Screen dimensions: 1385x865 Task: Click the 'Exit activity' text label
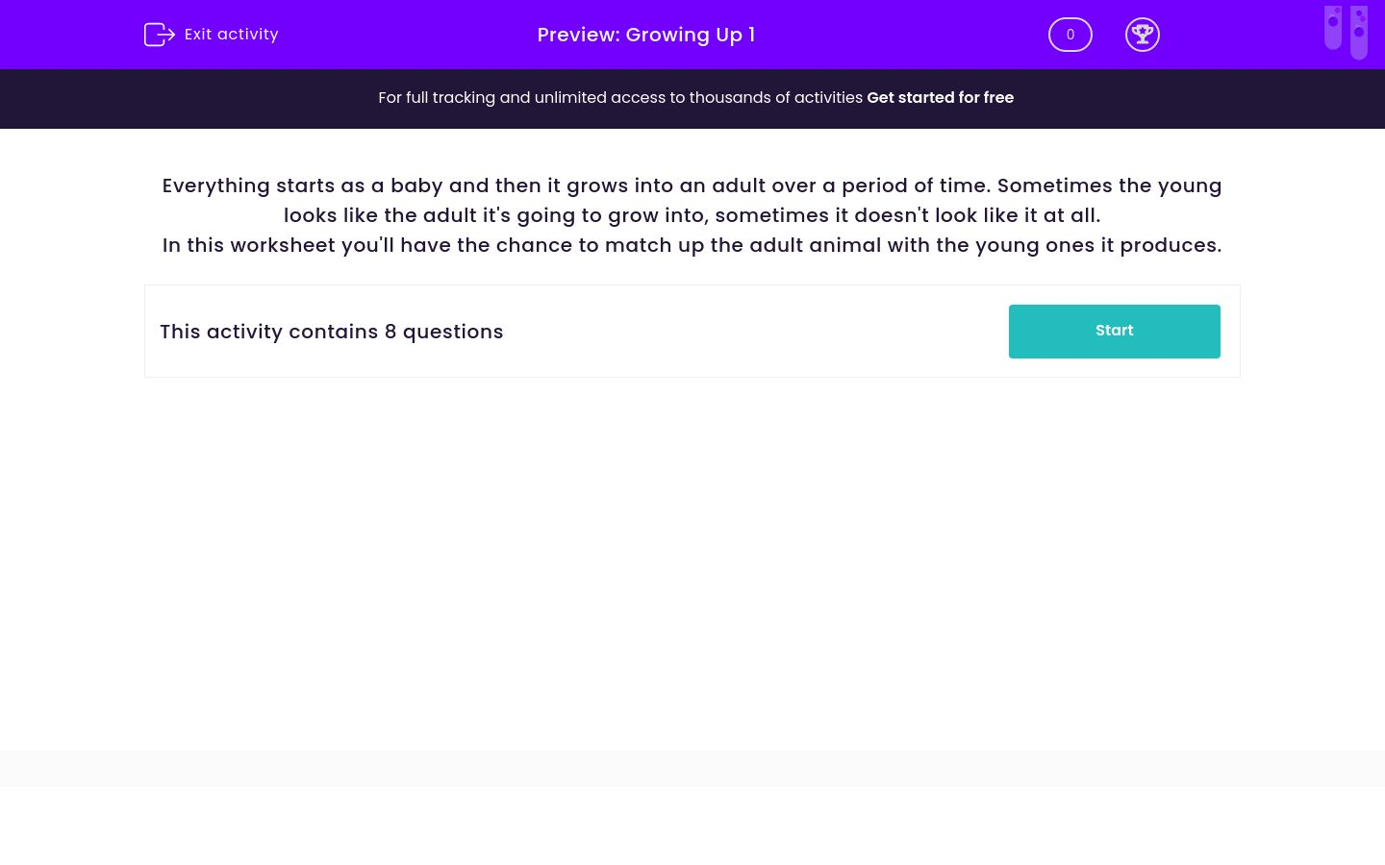click(231, 35)
